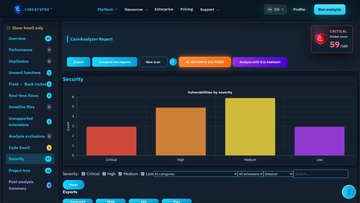The image size is (360, 203).
Task: Uncheck the Critical severity checkbox
Action: [x=83, y=174]
